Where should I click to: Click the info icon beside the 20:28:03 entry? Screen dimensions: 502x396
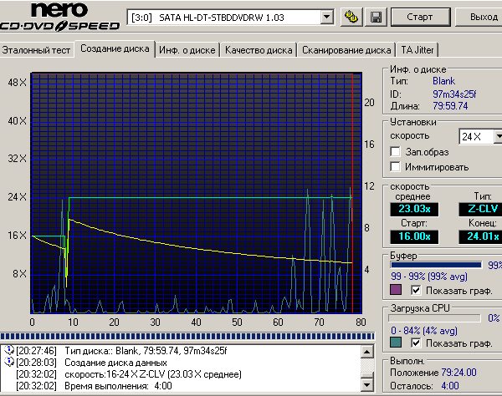9,362
